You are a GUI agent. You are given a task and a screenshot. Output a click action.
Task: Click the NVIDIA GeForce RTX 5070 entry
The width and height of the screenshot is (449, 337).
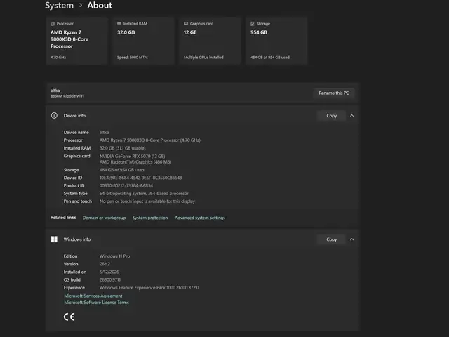tap(133, 156)
